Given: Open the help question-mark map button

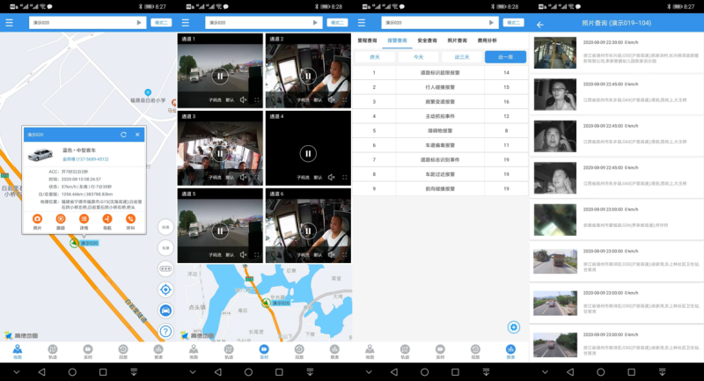Looking at the screenshot, I should pos(165,331).
